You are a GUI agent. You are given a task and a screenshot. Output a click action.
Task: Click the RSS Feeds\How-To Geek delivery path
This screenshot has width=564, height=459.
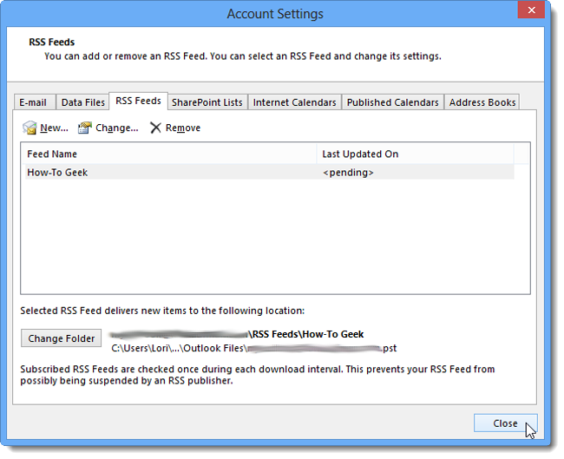(x=238, y=334)
